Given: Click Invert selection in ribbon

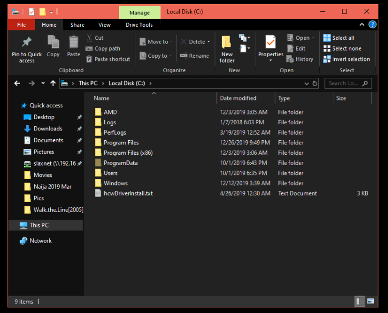Looking at the screenshot, I should [347, 59].
